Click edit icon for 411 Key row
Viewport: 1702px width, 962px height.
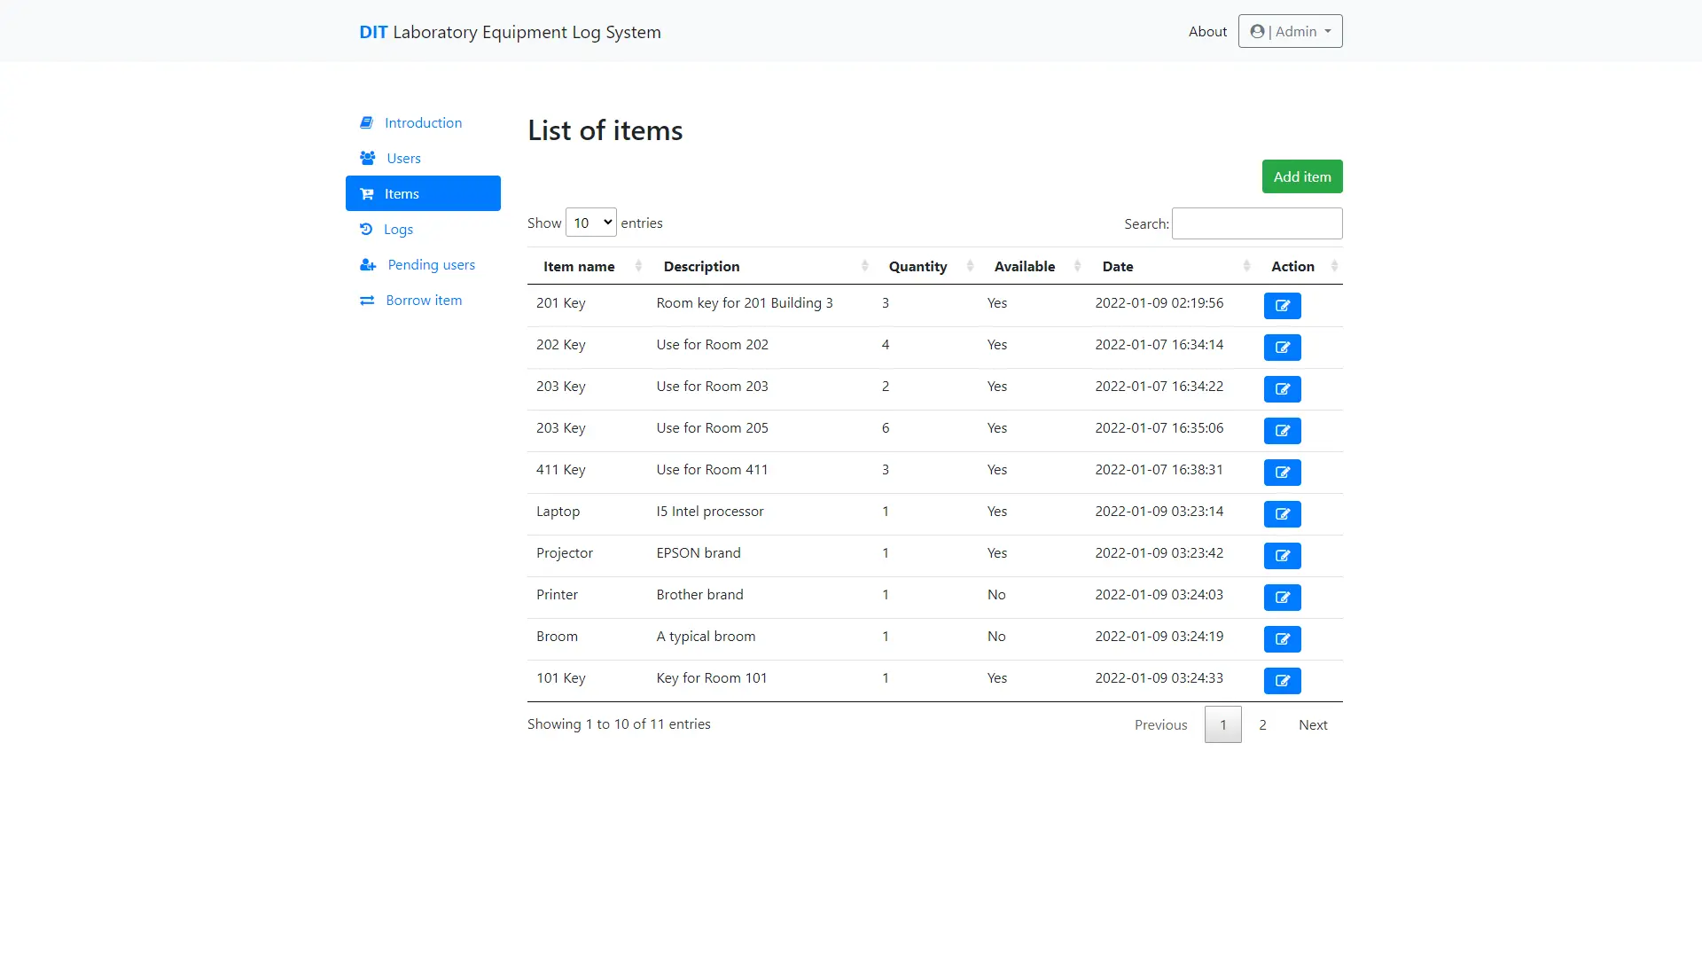click(x=1282, y=473)
